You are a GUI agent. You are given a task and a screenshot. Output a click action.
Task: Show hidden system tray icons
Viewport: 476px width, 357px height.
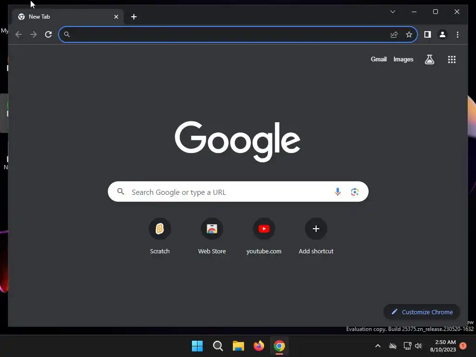[378, 346]
